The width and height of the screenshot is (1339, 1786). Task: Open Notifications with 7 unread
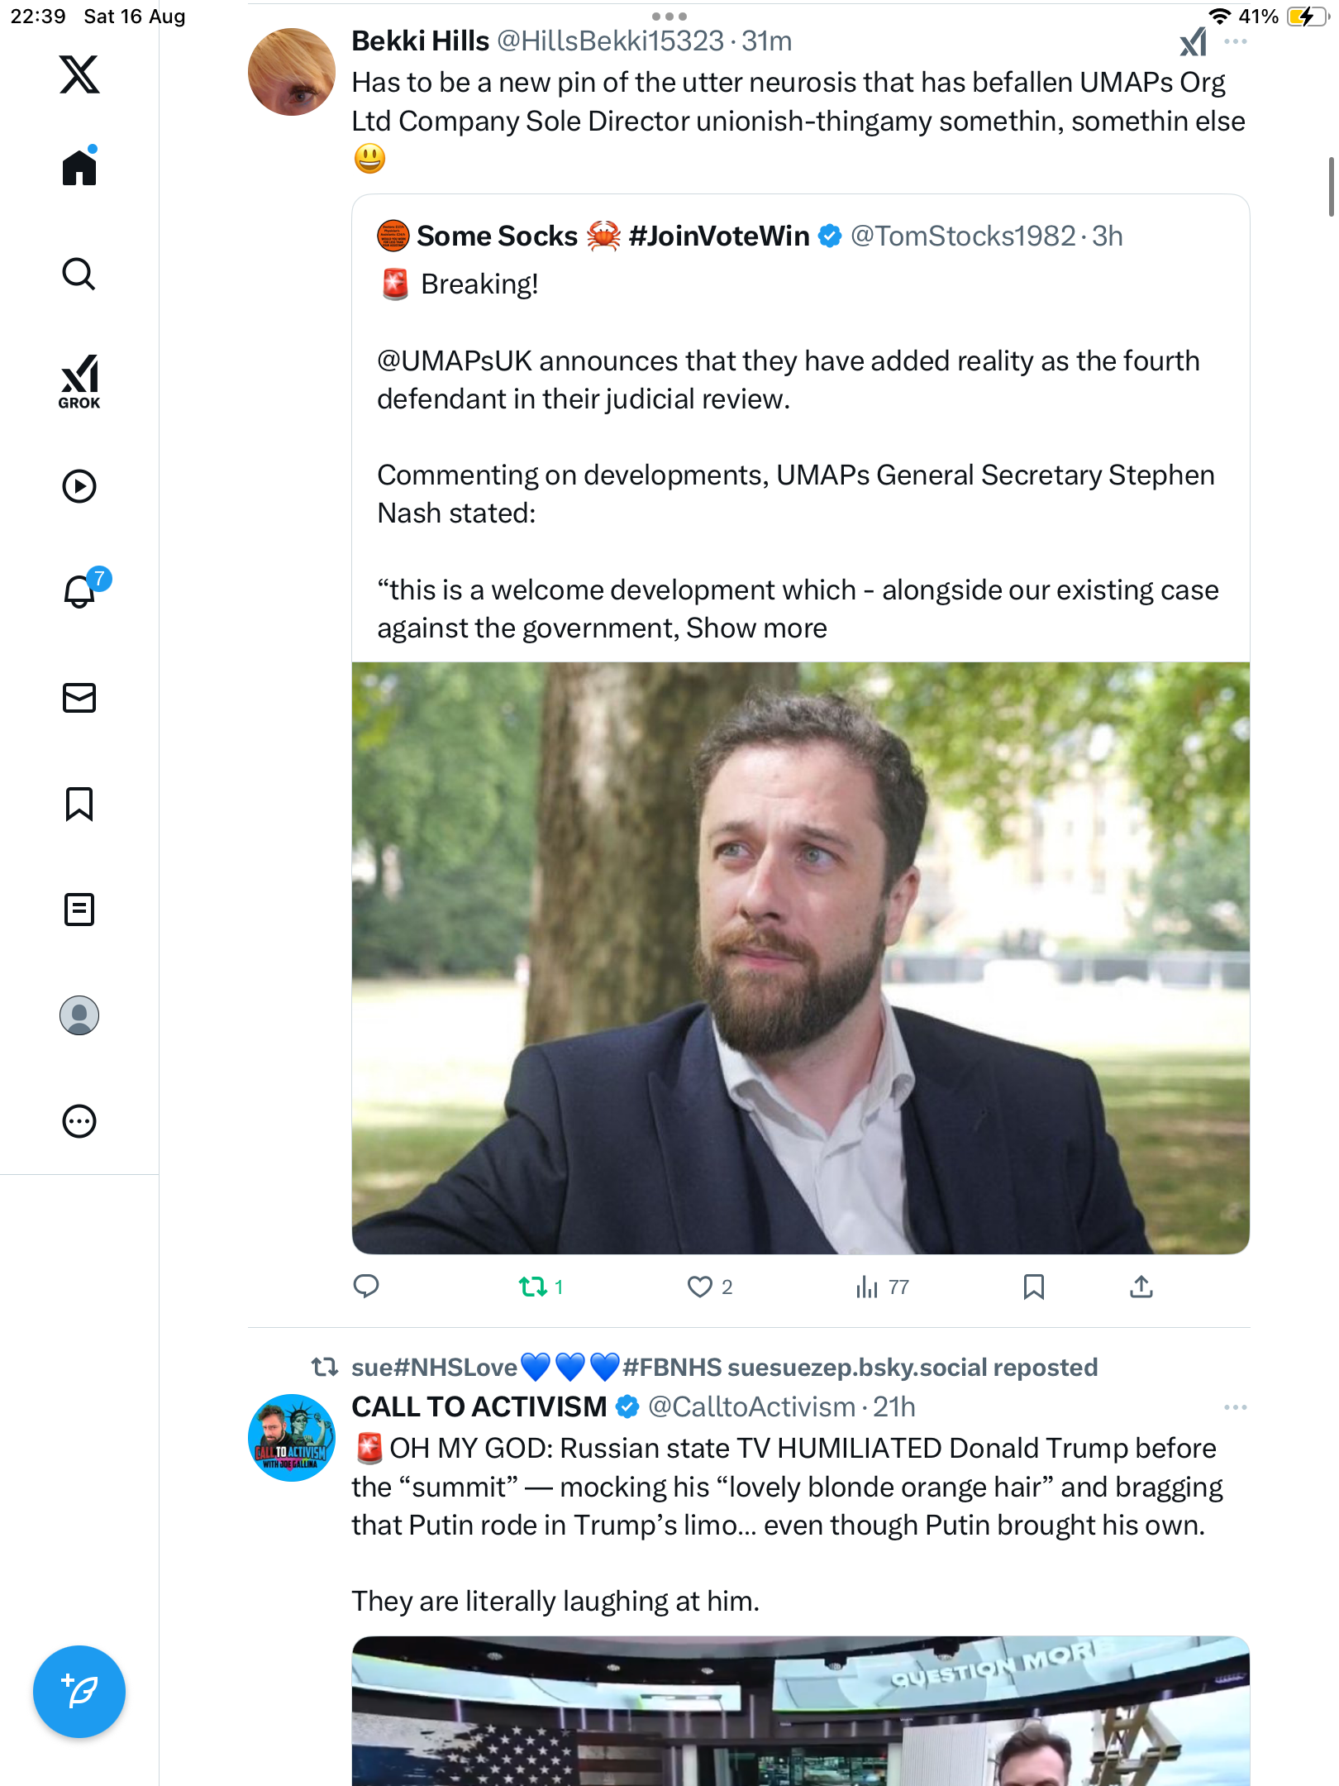pyautogui.click(x=80, y=591)
